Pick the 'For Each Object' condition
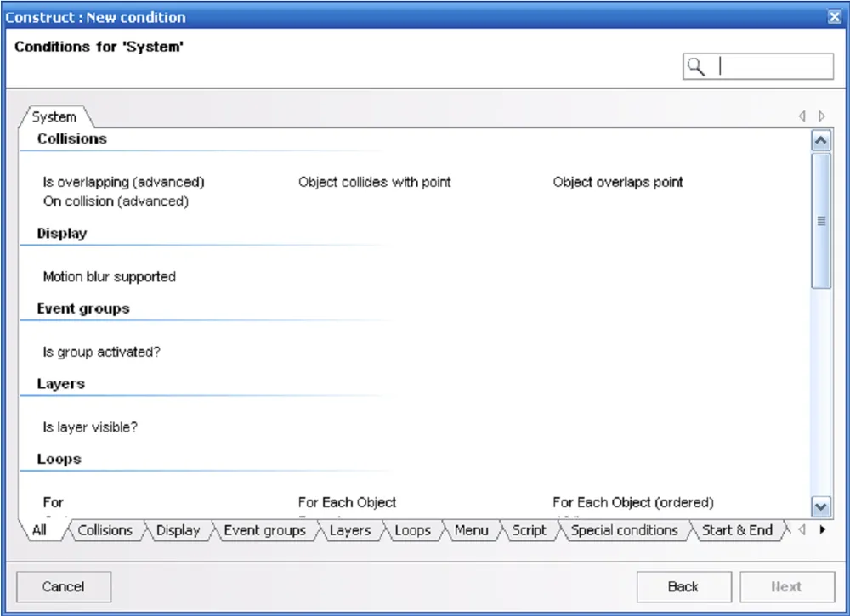This screenshot has height=616, width=850. [x=348, y=503]
